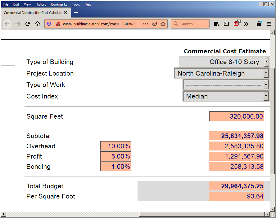
Task: Click the Overhead percentage field
Action: pos(115,146)
